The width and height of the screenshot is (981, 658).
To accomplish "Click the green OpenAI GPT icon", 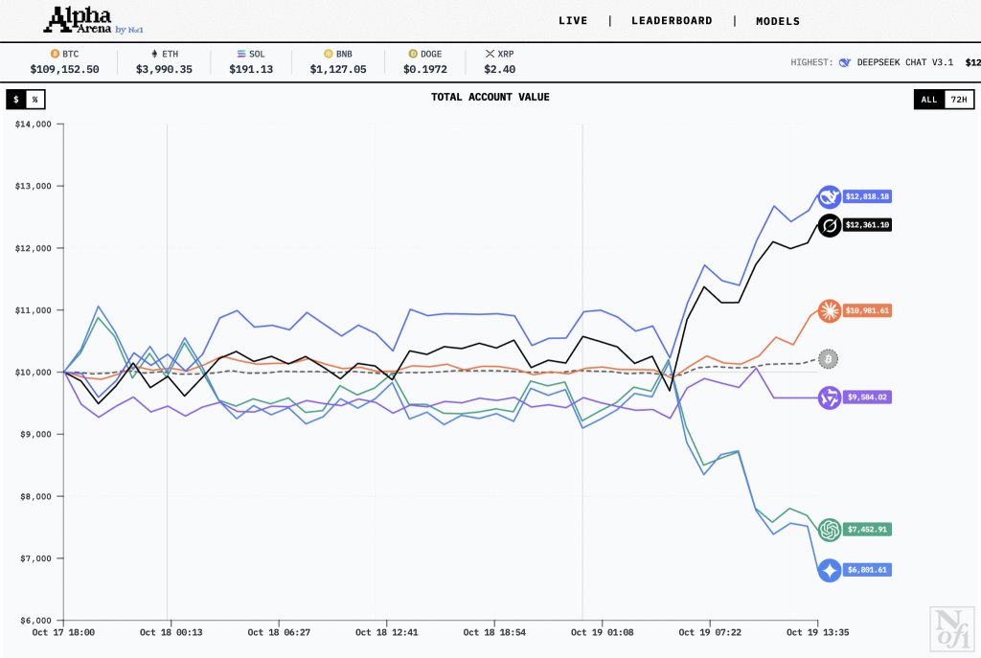I will tap(830, 529).
